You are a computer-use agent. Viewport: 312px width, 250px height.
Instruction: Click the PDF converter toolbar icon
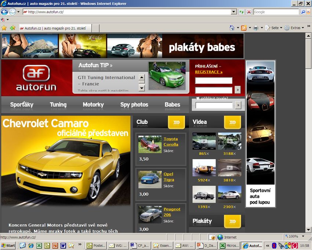click(x=3, y=20)
